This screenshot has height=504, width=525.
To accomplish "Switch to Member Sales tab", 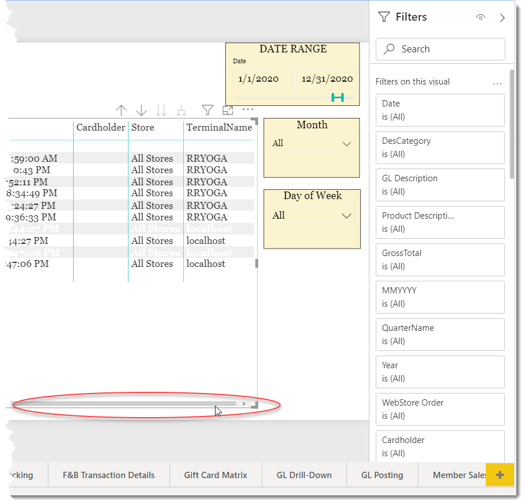I will [x=452, y=475].
